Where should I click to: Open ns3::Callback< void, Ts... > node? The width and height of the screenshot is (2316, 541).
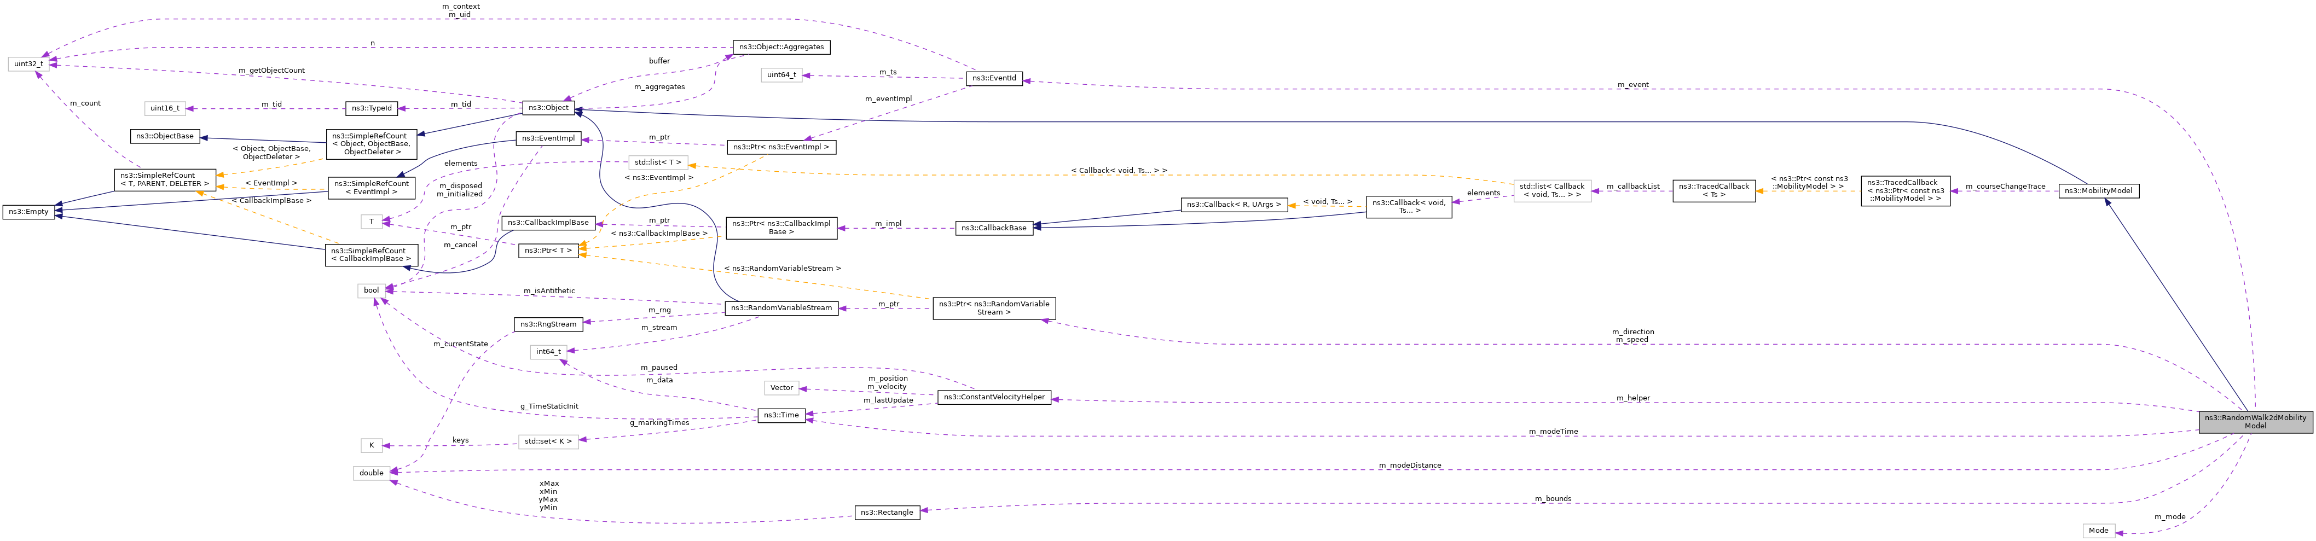[1409, 207]
